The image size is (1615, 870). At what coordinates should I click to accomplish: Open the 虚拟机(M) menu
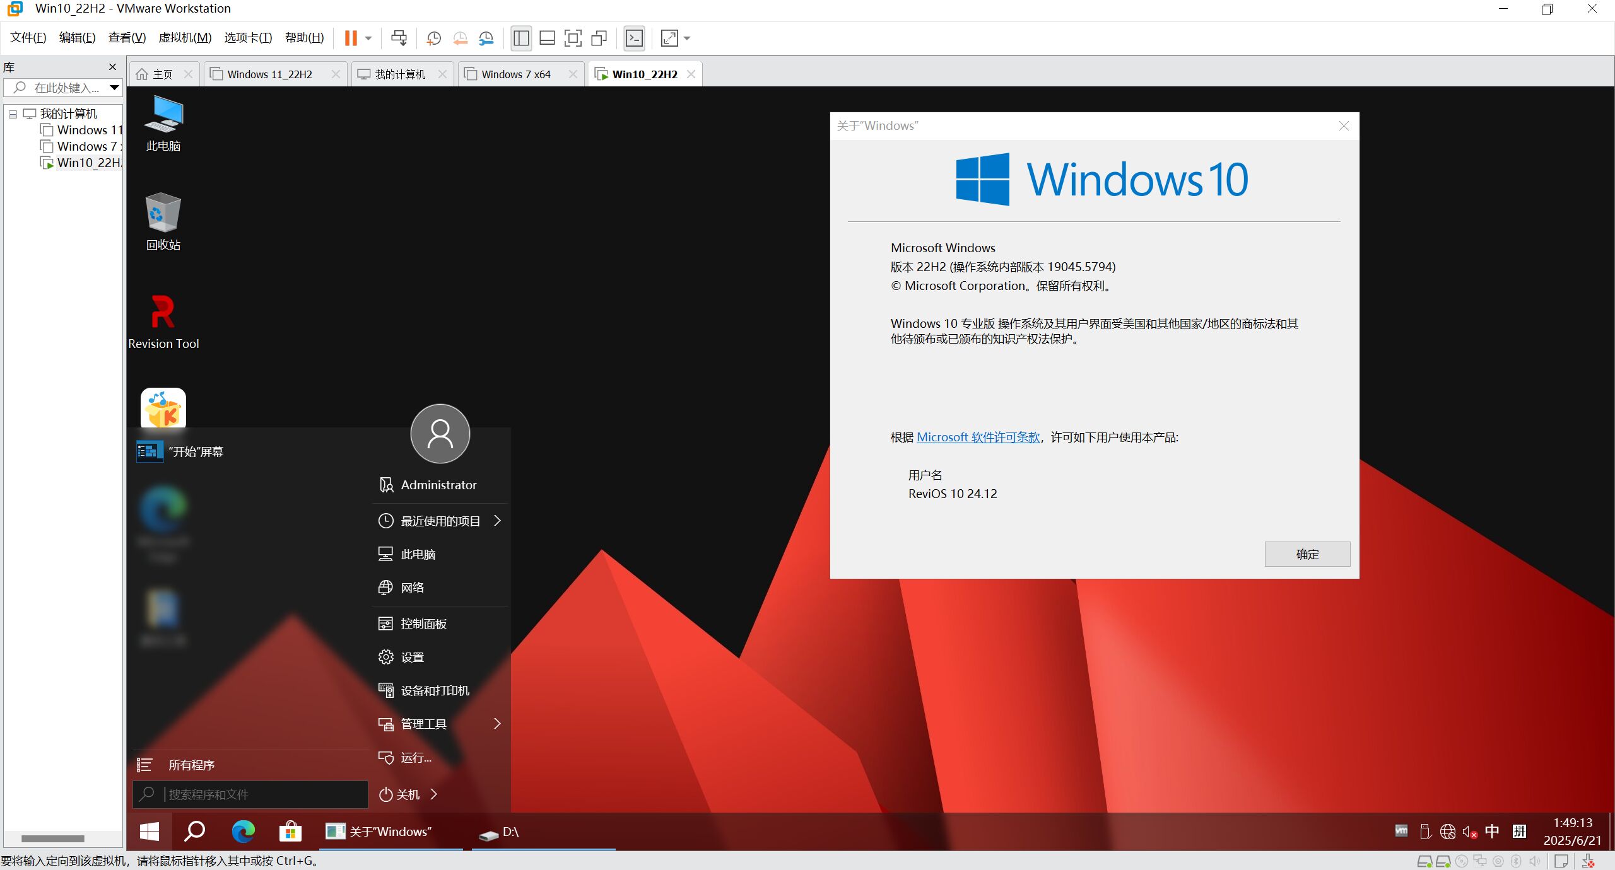point(185,38)
